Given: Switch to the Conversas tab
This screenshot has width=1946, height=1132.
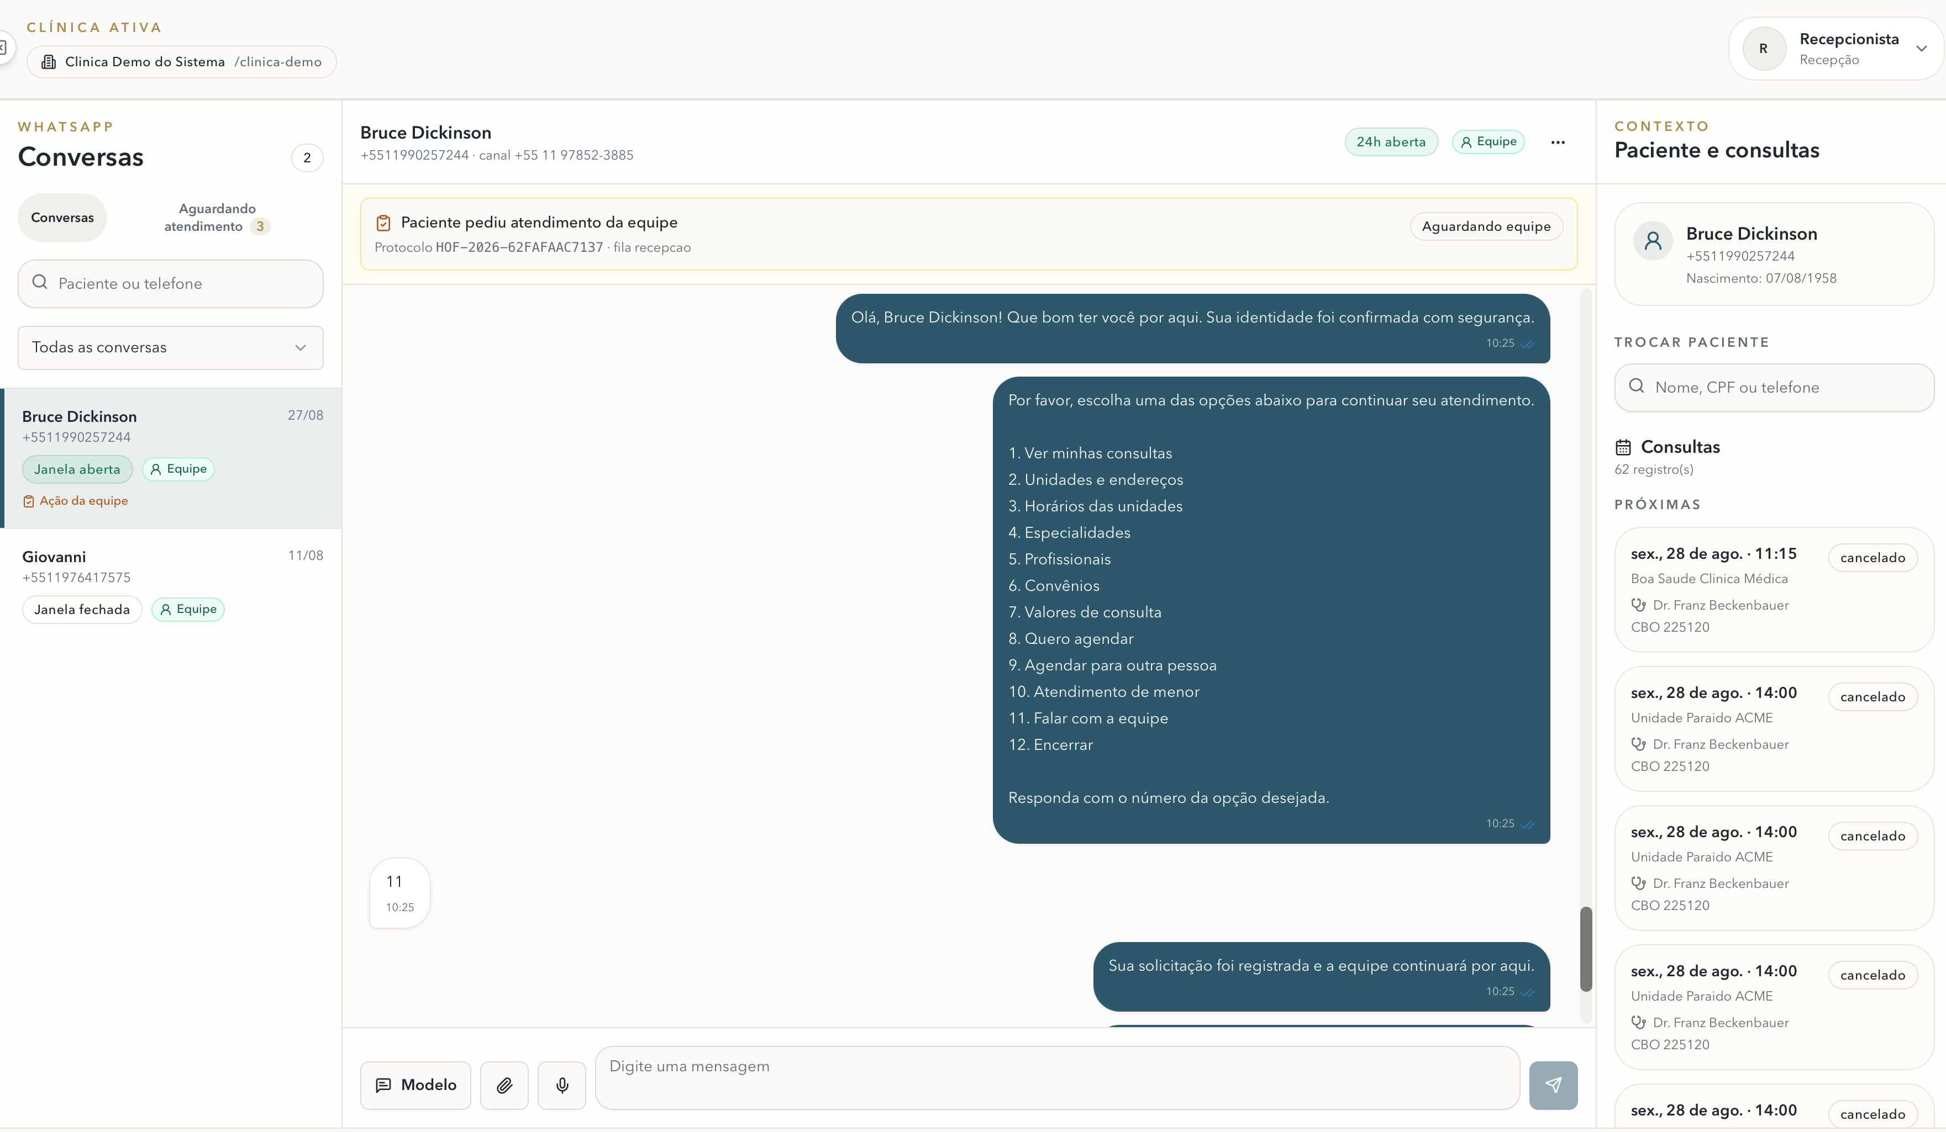Looking at the screenshot, I should coord(62,218).
